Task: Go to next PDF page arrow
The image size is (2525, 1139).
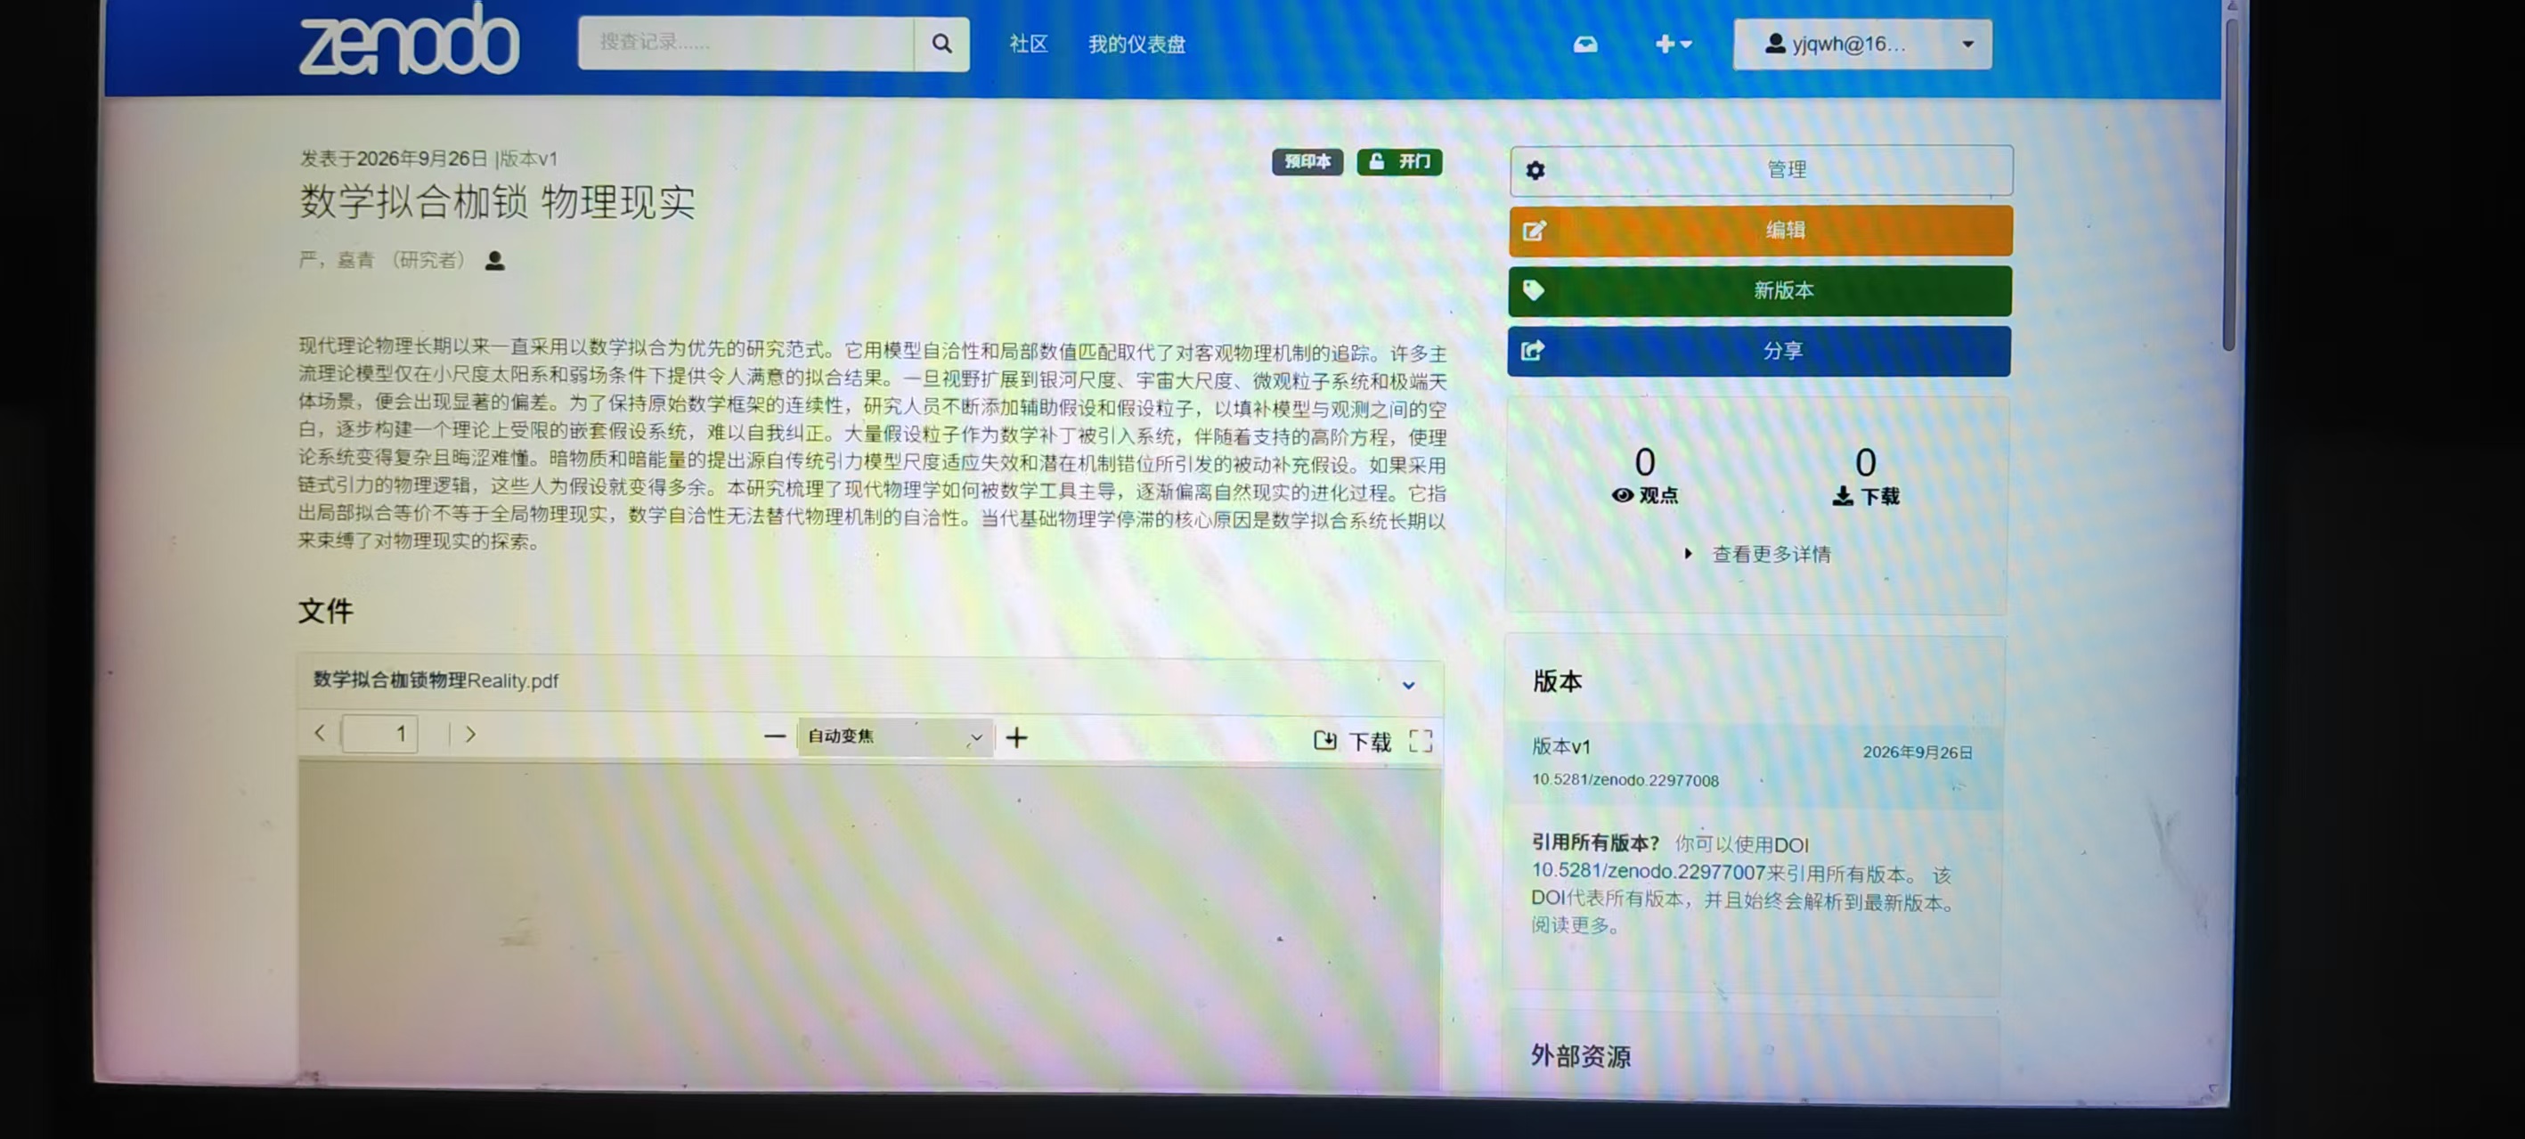Action: (x=470, y=734)
